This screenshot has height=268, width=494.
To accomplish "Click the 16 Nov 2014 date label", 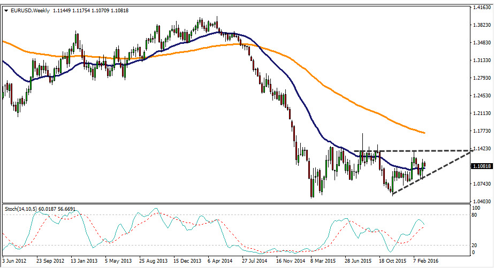I will 289,262.
